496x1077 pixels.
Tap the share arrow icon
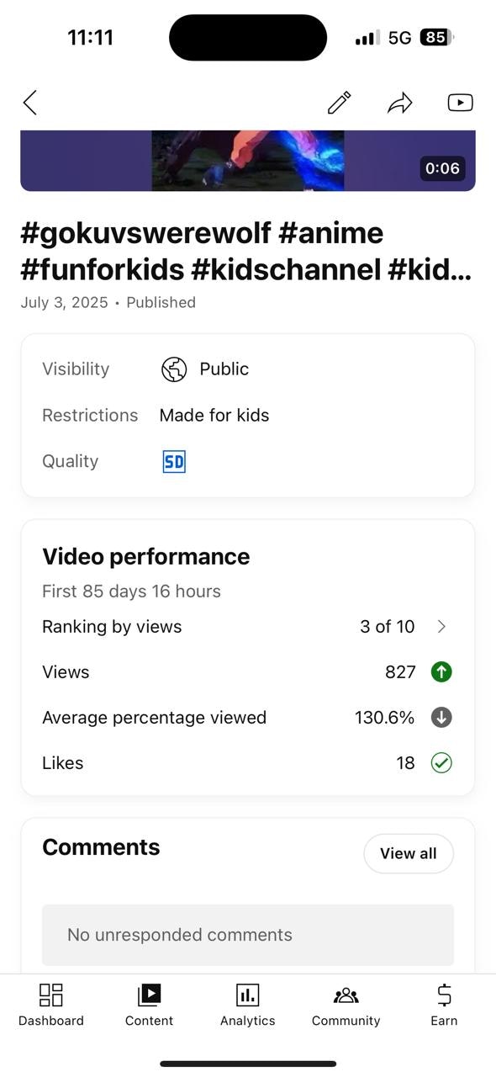[x=400, y=102]
